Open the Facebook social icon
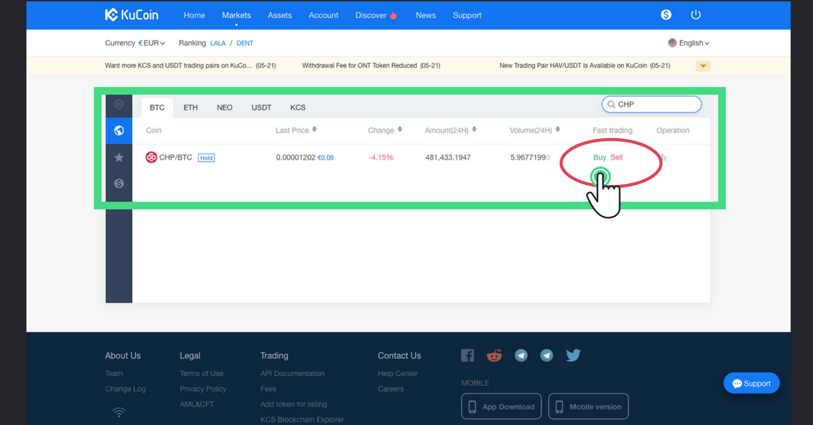The height and width of the screenshot is (425, 813). click(x=467, y=355)
